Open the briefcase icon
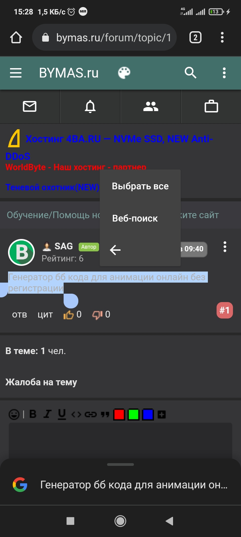The width and height of the screenshot is (241, 537). [x=211, y=106]
